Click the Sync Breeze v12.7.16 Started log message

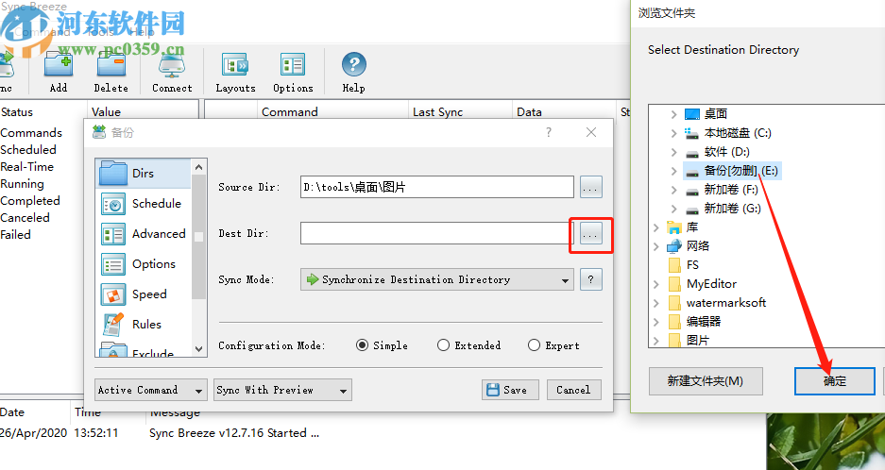(234, 433)
